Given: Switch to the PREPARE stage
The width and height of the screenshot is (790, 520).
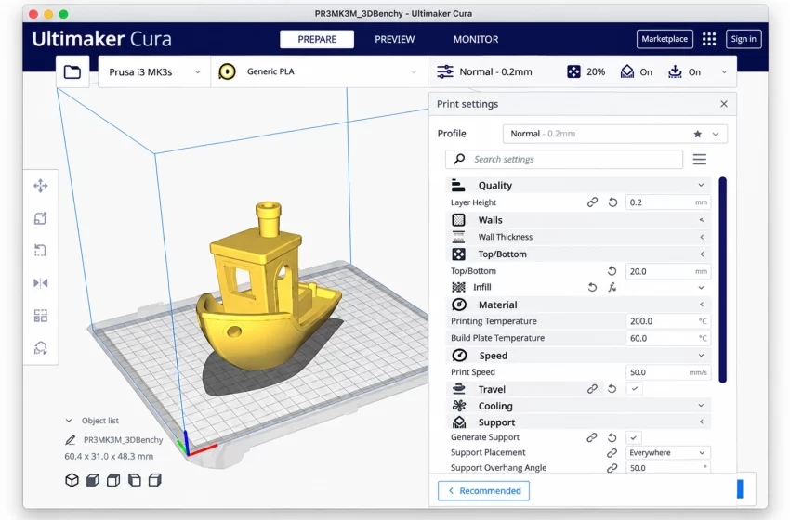Looking at the screenshot, I should [317, 39].
